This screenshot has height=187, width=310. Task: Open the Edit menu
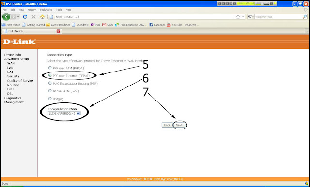point(13,10)
